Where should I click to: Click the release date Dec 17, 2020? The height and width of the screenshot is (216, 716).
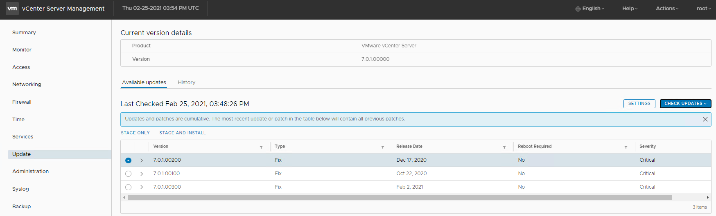click(x=411, y=160)
